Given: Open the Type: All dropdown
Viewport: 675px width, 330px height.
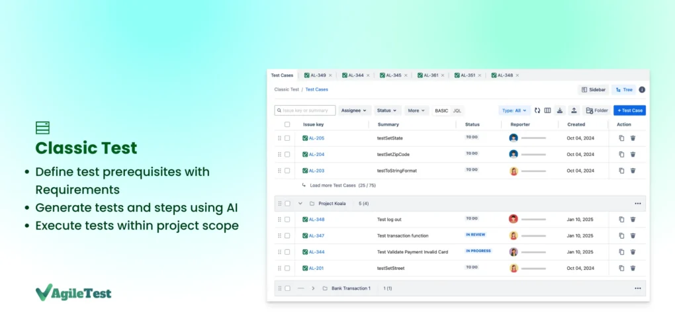Looking at the screenshot, I should pyautogui.click(x=514, y=110).
